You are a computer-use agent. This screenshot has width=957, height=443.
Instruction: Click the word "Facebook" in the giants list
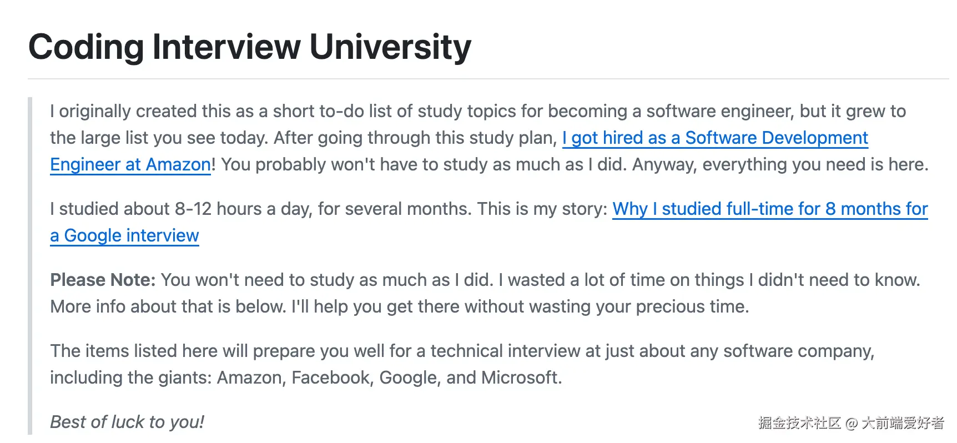pyautogui.click(x=330, y=377)
